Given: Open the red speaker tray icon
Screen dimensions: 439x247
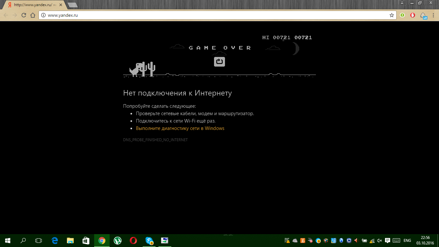Looking at the screenshot, I should point(356,240).
